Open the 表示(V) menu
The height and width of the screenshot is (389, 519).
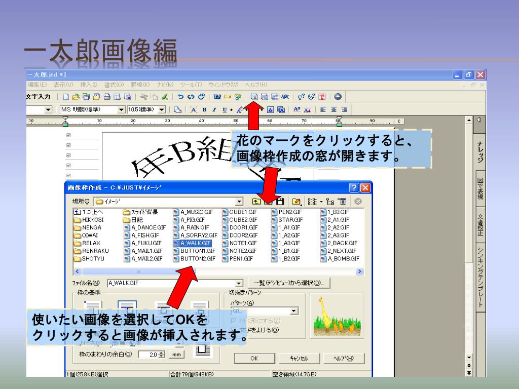point(63,85)
